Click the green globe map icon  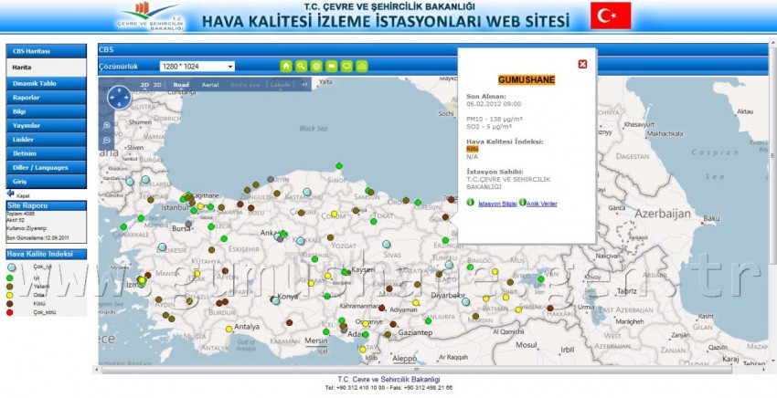tap(316, 67)
